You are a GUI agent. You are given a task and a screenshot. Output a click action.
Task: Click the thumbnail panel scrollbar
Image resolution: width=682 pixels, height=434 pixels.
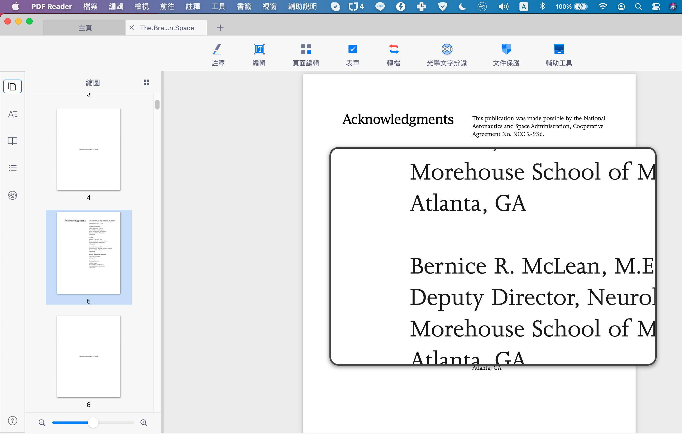[157, 105]
